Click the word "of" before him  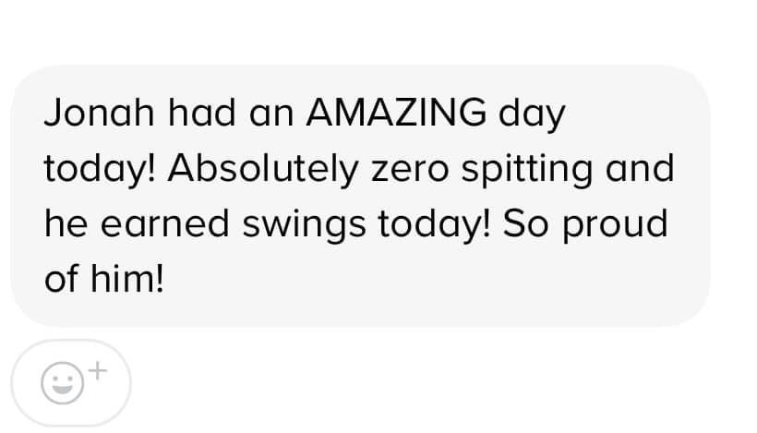[61, 279]
